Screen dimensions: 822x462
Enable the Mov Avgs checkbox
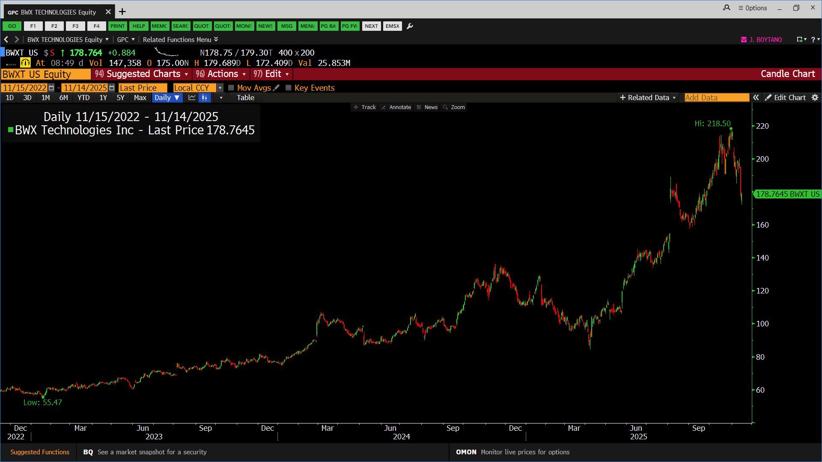tap(231, 88)
